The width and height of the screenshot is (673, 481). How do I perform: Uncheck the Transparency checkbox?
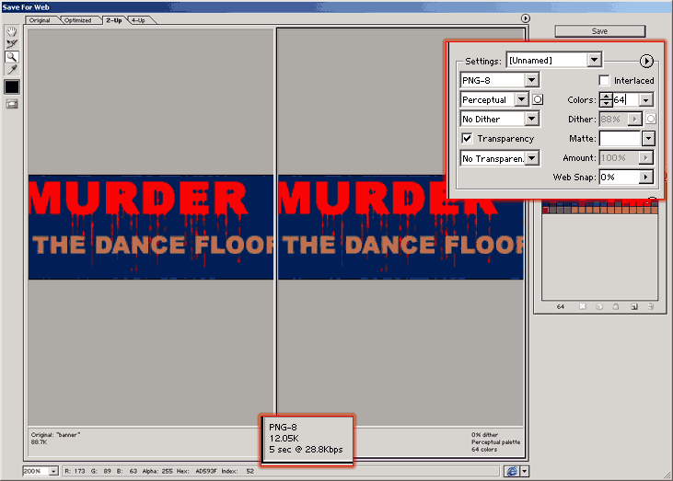pyautogui.click(x=467, y=138)
